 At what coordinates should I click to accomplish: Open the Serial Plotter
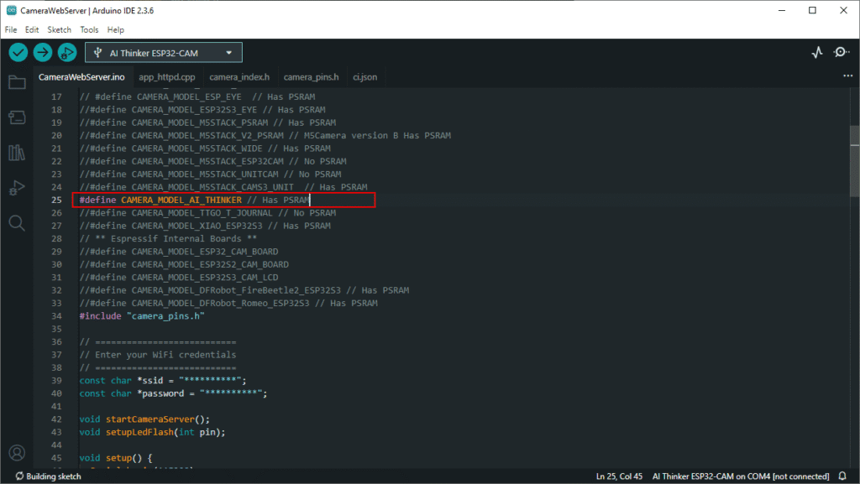tap(817, 52)
